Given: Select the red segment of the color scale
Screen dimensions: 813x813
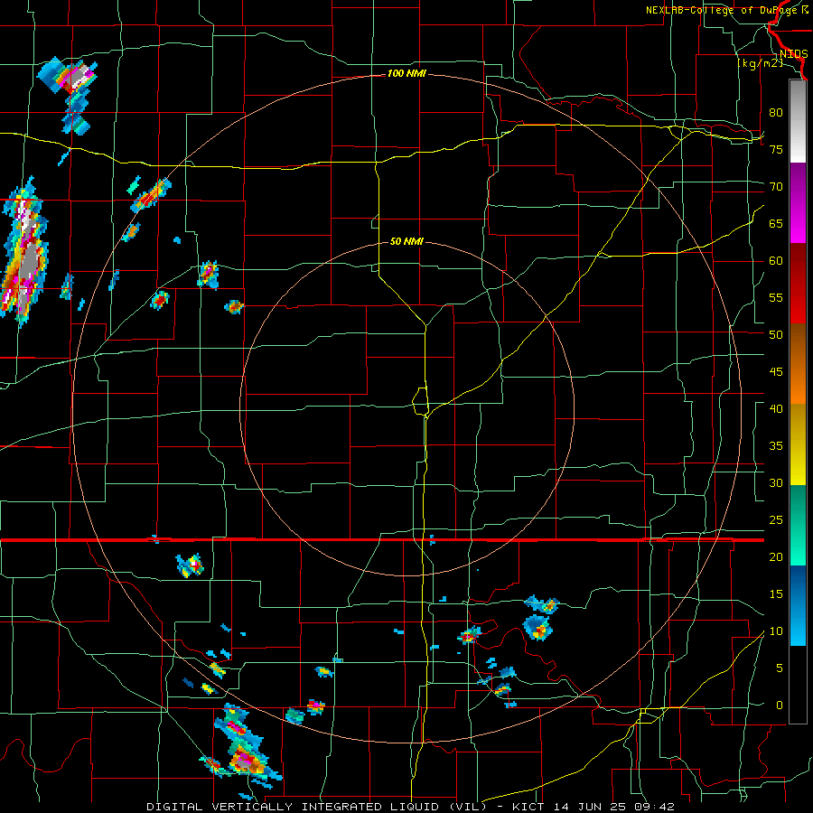Looking at the screenshot, I should coord(798,284).
